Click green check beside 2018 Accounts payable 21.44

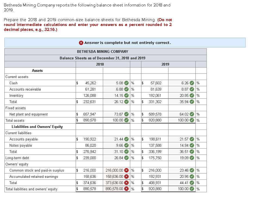(x=126, y=139)
